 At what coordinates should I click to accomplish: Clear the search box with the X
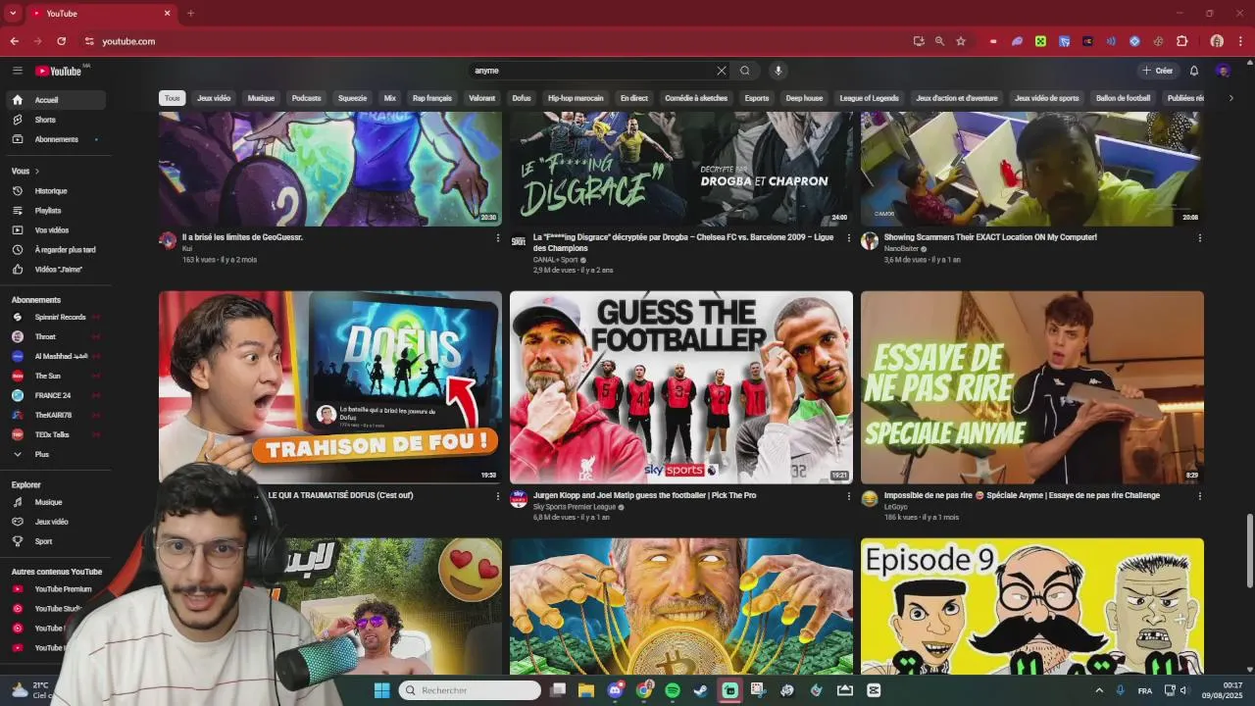pyautogui.click(x=722, y=71)
